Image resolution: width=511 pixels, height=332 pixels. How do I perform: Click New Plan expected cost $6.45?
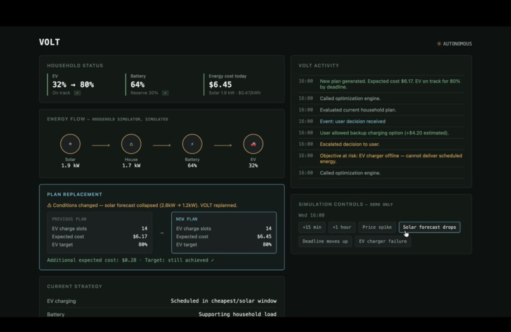click(x=264, y=236)
